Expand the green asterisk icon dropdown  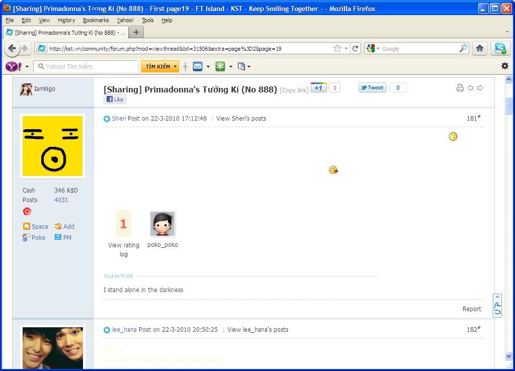pos(230,67)
